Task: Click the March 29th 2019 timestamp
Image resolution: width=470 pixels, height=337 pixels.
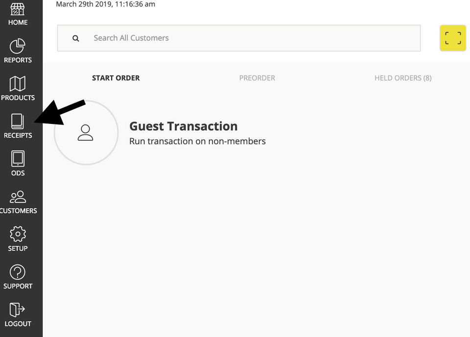Action: 106,4
